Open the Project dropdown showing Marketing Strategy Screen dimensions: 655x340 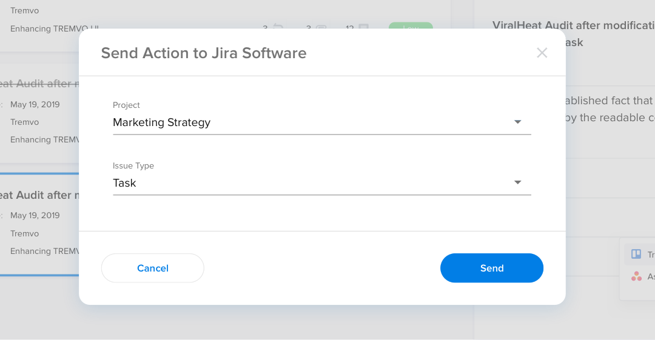coord(321,122)
